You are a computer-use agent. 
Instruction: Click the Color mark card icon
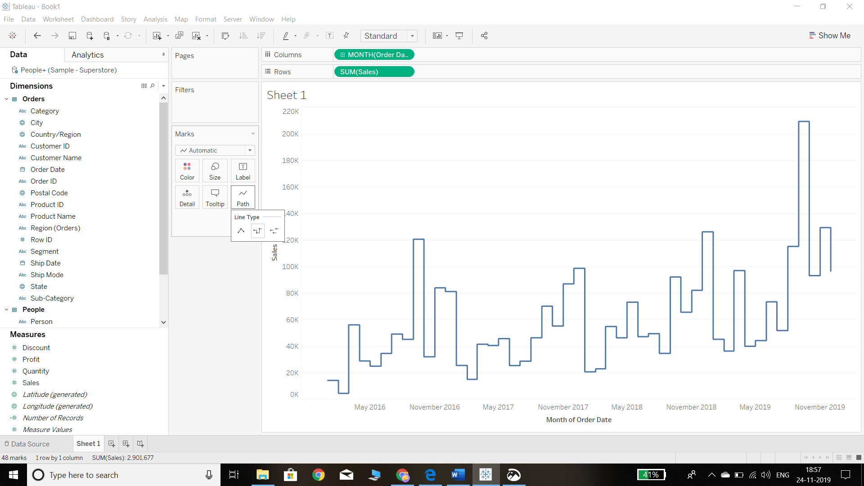187,170
